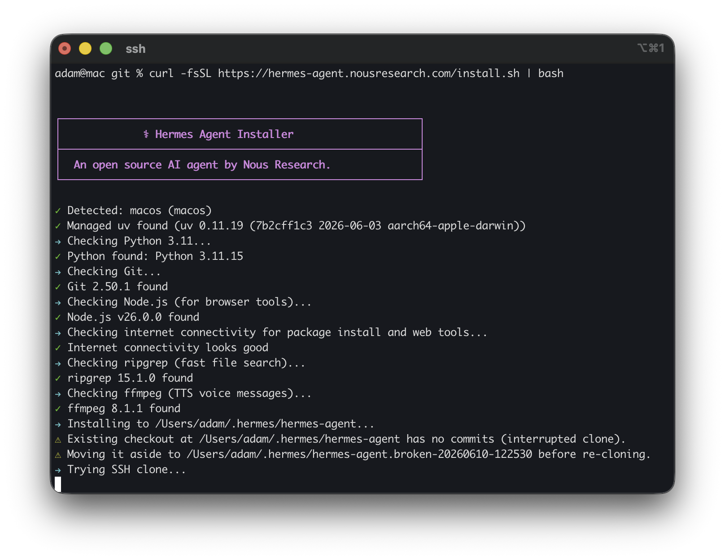The image size is (725, 560).
Task: Click the Hermes Agent Installer heading
Action: pos(224,134)
